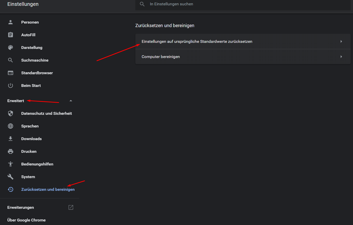Click the Personen person icon
The image size is (353, 225).
tap(10, 22)
